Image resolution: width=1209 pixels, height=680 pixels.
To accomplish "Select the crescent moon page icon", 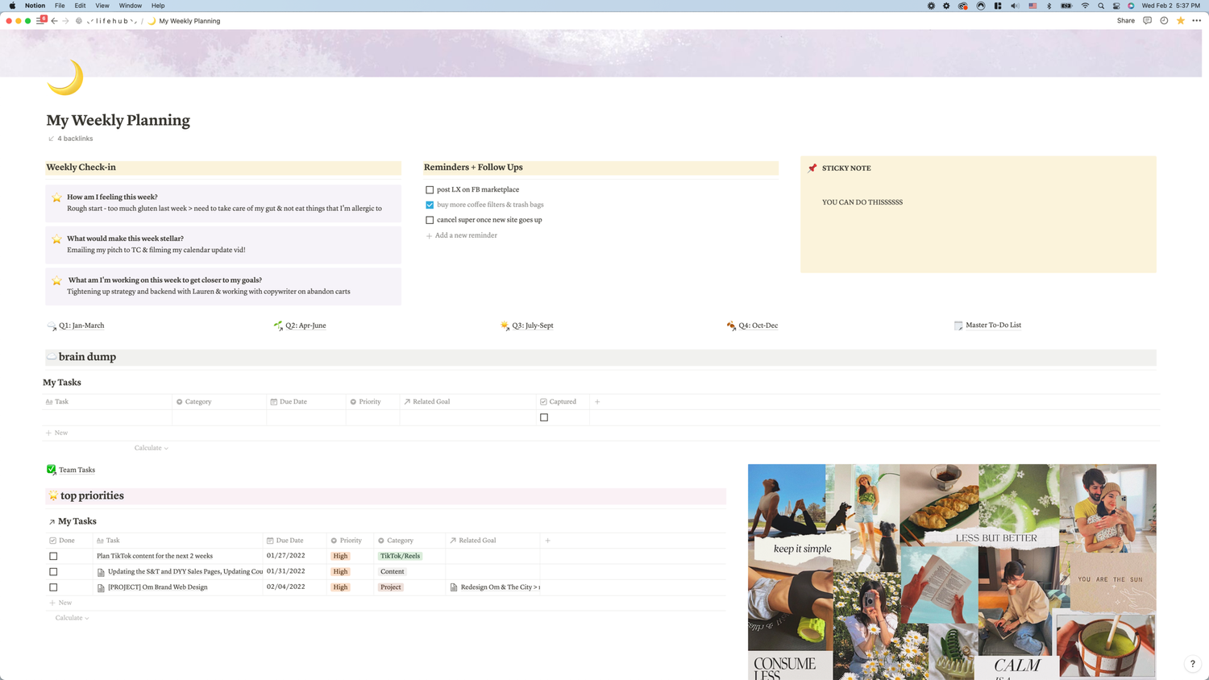I will pos(64,77).
